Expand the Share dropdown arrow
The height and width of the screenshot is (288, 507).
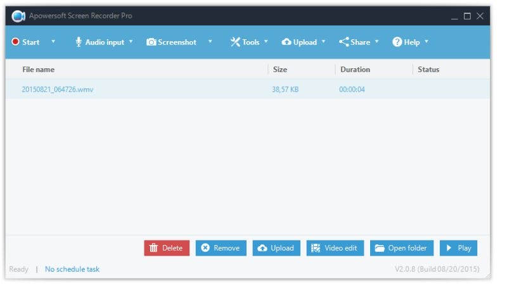(x=376, y=42)
